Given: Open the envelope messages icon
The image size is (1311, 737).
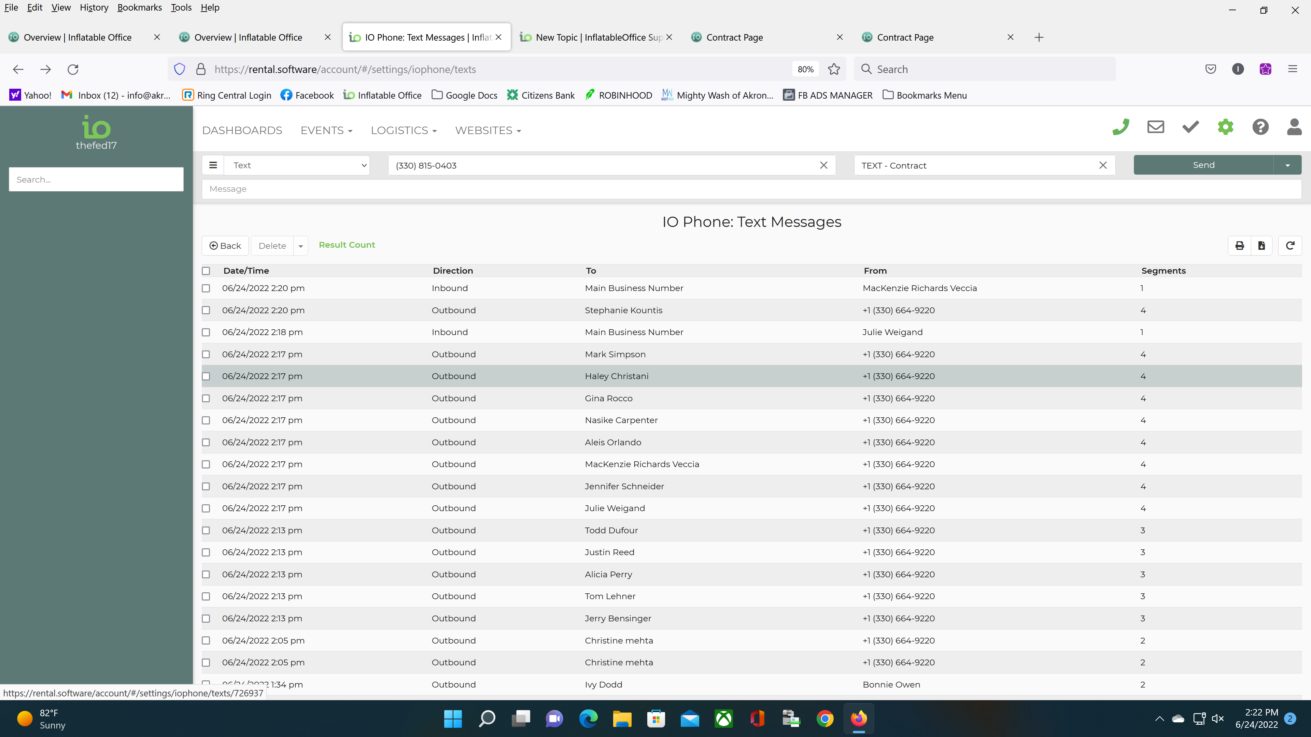Looking at the screenshot, I should [x=1155, y=127].
